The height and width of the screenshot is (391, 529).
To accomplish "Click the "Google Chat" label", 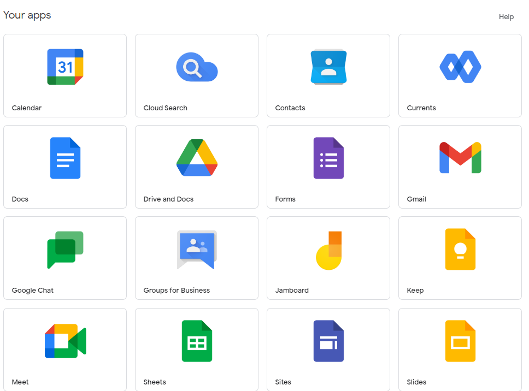I will click(32, 290).
